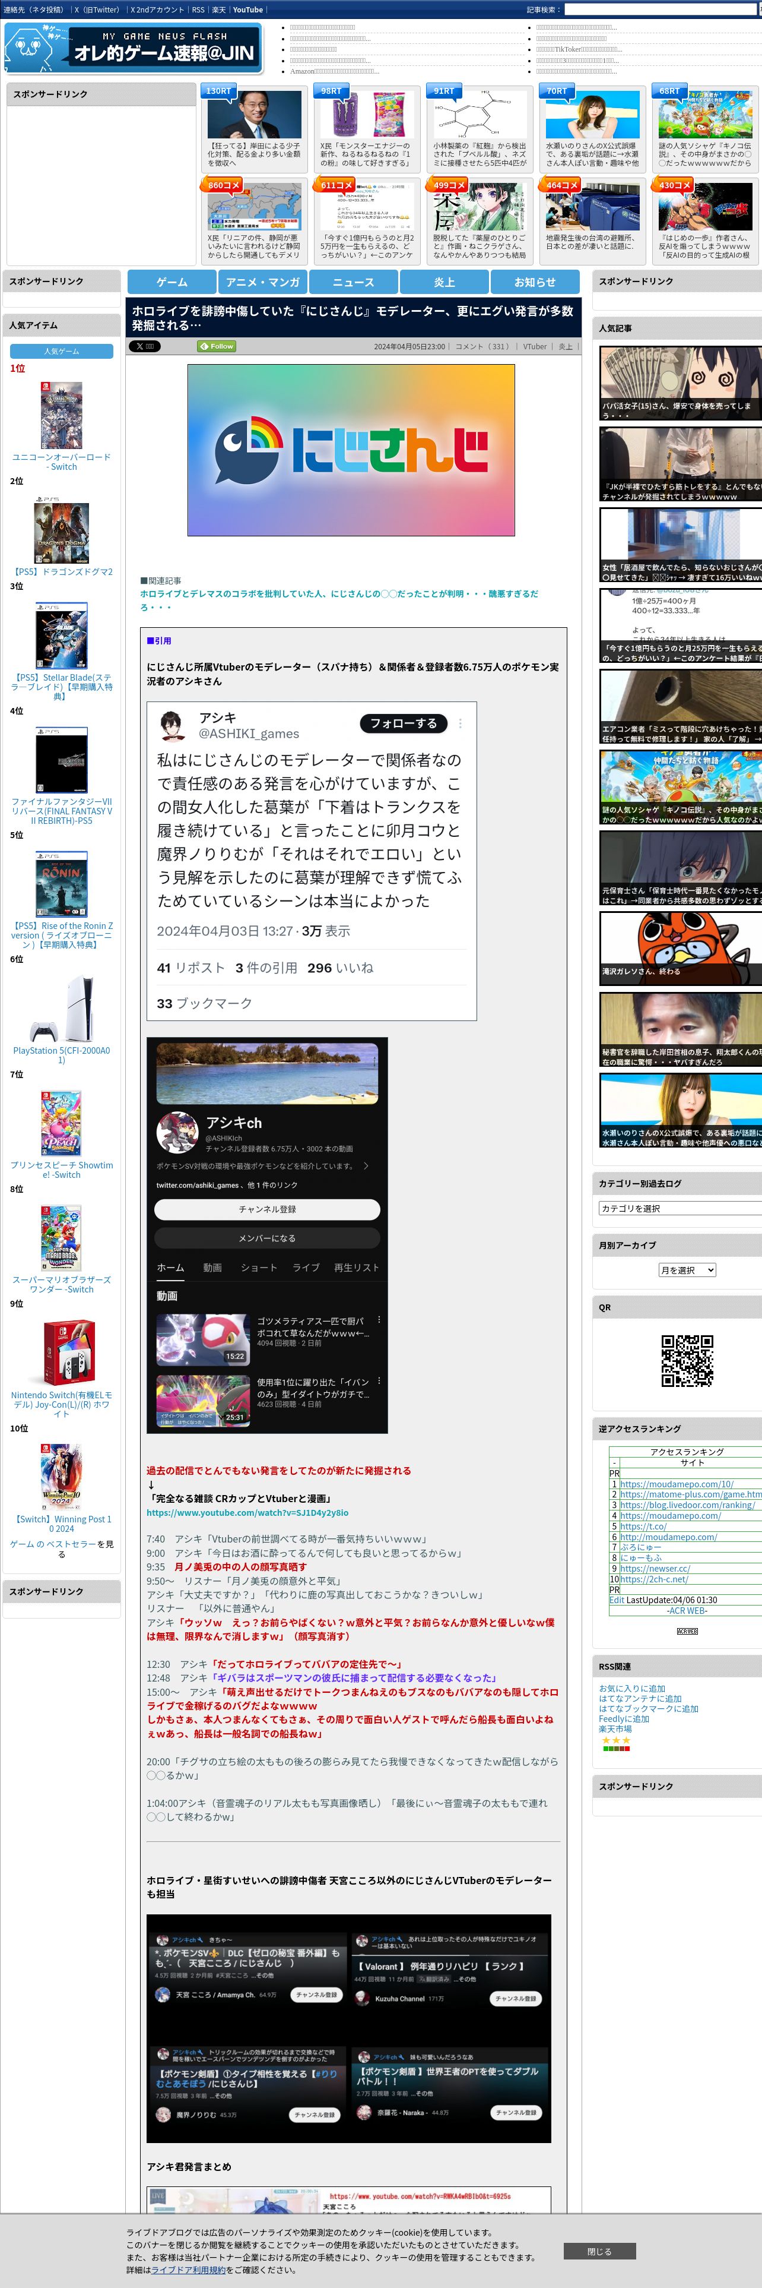Open the ゲーム category tab
762x2288 pixels.
(171, 282)
